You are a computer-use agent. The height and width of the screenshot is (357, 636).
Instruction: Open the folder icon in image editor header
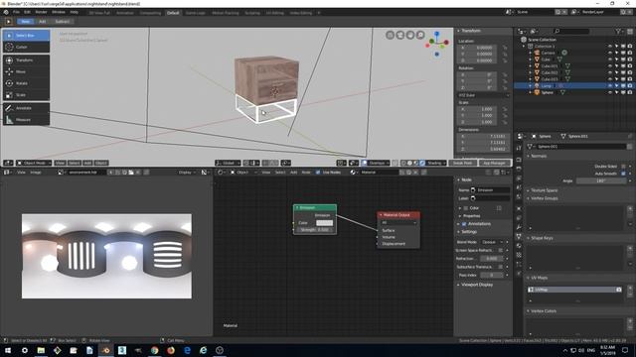pyautogui.click(x=131, y=173)
